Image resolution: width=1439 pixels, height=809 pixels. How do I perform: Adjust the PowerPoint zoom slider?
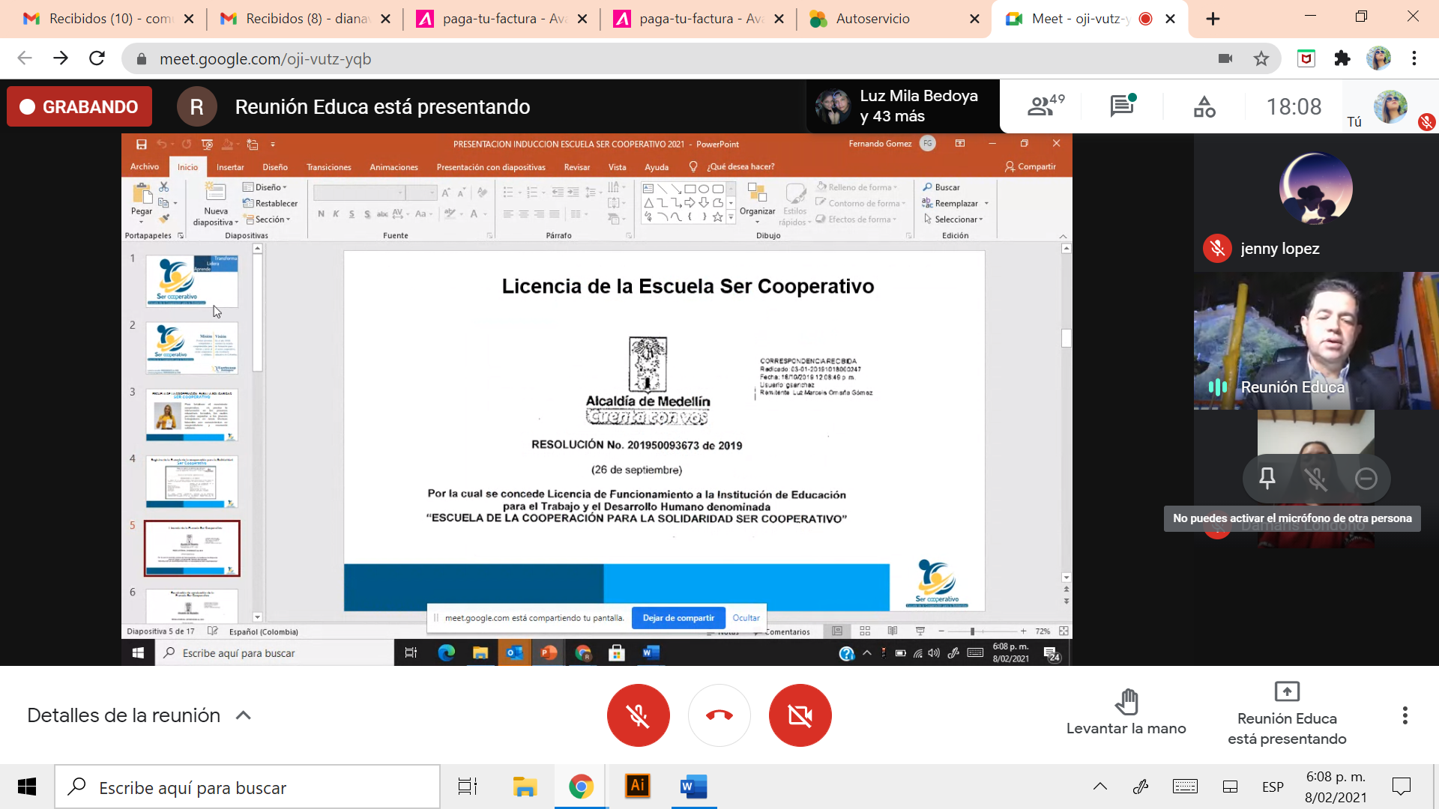972,631
